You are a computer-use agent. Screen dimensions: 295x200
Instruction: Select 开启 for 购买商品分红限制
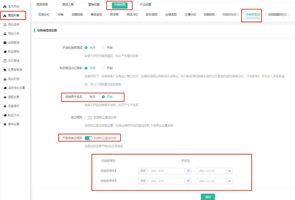tap(103, 68)
